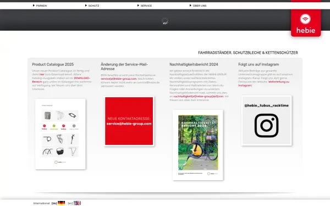This screenshot has height=206, width=330.
Task: Open the ÜBER UNS menu
Action: click(x=200, y=5)
